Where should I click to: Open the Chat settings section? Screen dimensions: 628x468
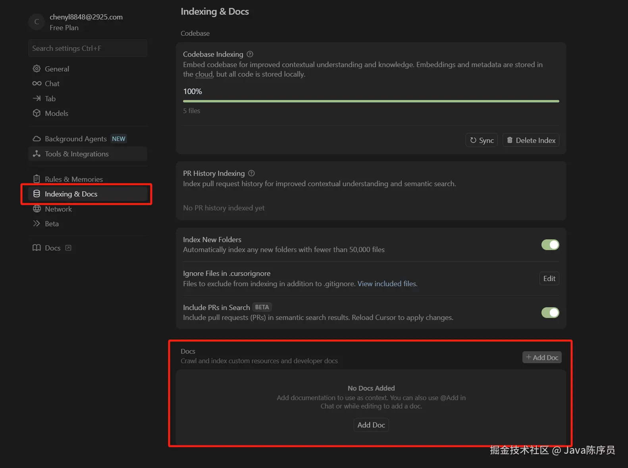[88, 83]
